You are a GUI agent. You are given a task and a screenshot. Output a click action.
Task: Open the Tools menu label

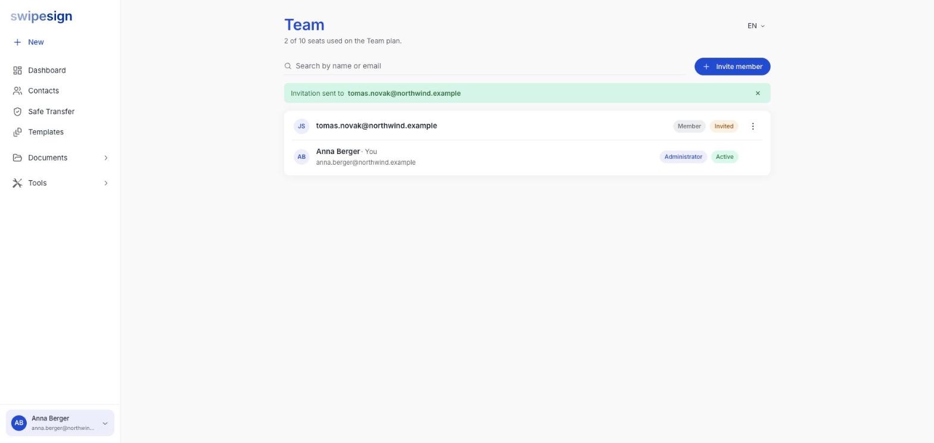37,183
